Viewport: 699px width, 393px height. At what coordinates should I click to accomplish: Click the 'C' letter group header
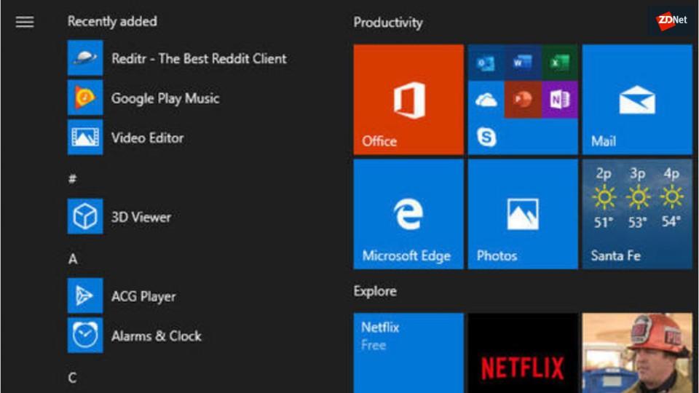coord(72,378)
